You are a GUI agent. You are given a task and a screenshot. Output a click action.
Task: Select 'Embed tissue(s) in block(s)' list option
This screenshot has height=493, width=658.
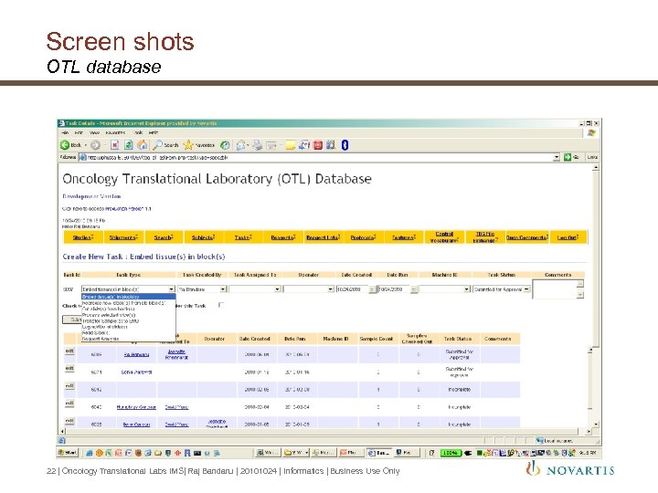pyautogui.click(x=129, y=297)
